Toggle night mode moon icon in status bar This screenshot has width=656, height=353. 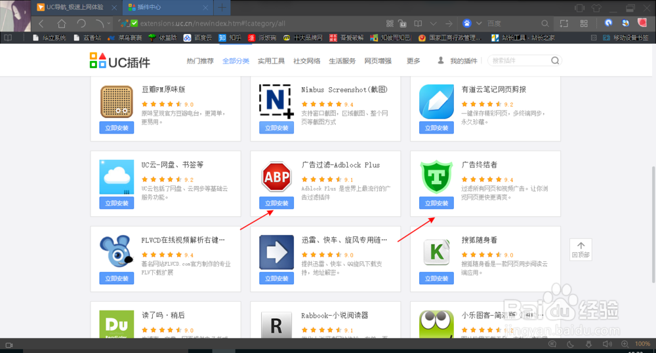click(570, 344)
